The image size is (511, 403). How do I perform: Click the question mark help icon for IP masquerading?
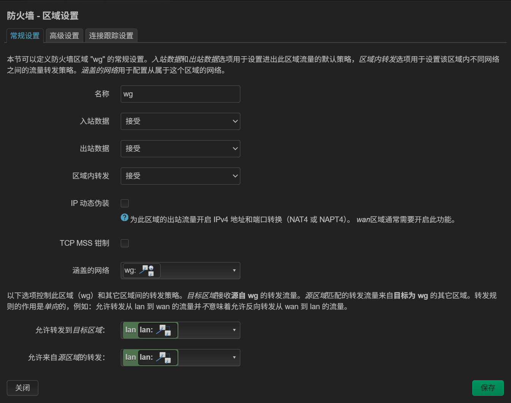click(125, 217)
